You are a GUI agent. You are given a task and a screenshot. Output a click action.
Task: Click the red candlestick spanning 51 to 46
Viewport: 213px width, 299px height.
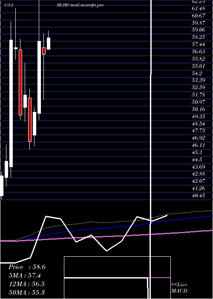click(30, 120)
